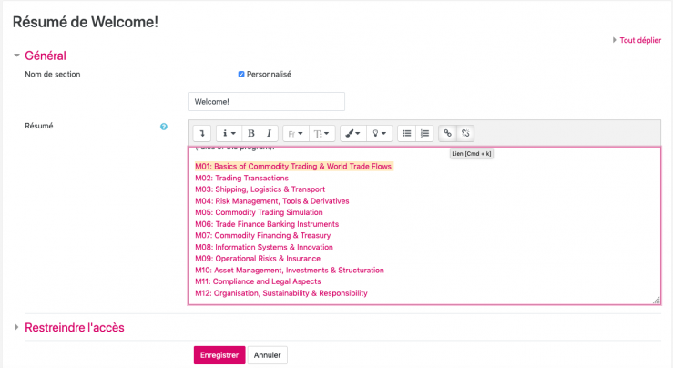Image resolution: width=673 pixels, height=368 pixels.
Task: Click the toolbar toggle arrow icon
Action: [202, 133]
